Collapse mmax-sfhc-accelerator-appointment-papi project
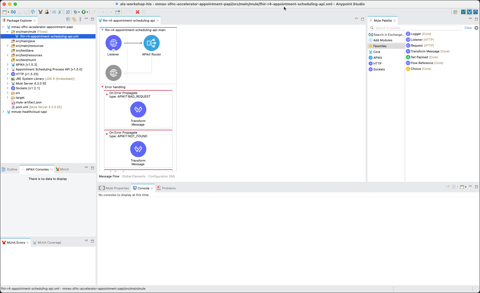 tap(3, 27)
